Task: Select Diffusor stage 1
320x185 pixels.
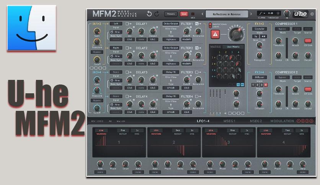Action: (x=253, y=85)
